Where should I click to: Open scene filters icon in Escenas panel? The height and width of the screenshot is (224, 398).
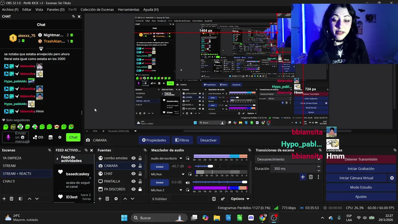pos(20,199)
